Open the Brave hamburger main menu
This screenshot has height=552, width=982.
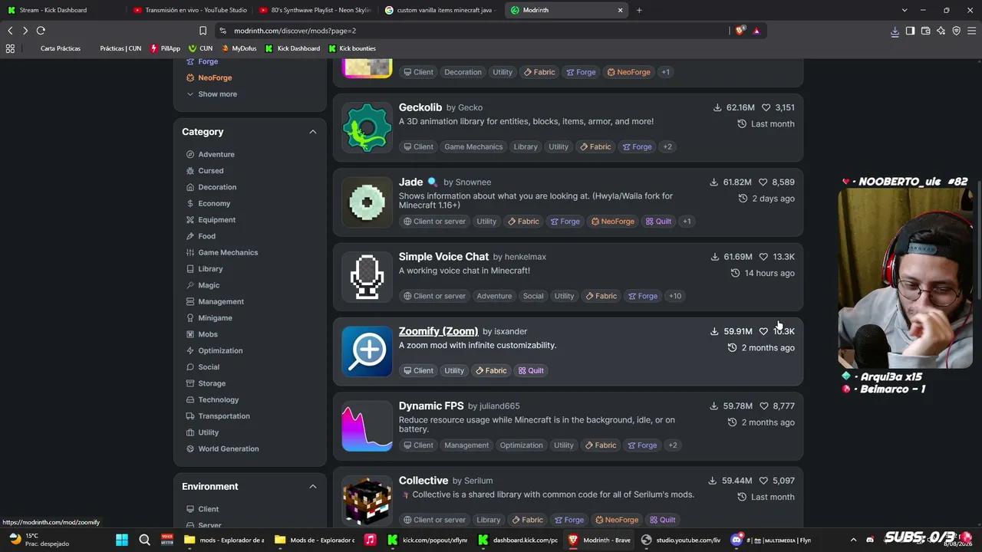(x=972, y=31)
